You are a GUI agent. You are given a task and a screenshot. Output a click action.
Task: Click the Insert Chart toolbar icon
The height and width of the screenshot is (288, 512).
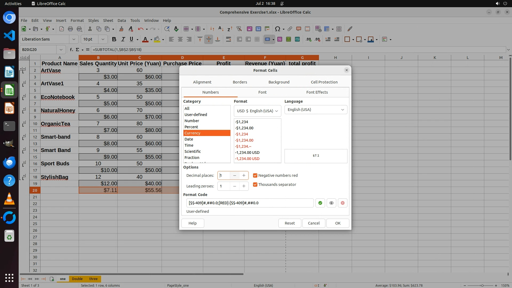pyautogui.click(x=258, y=29)
